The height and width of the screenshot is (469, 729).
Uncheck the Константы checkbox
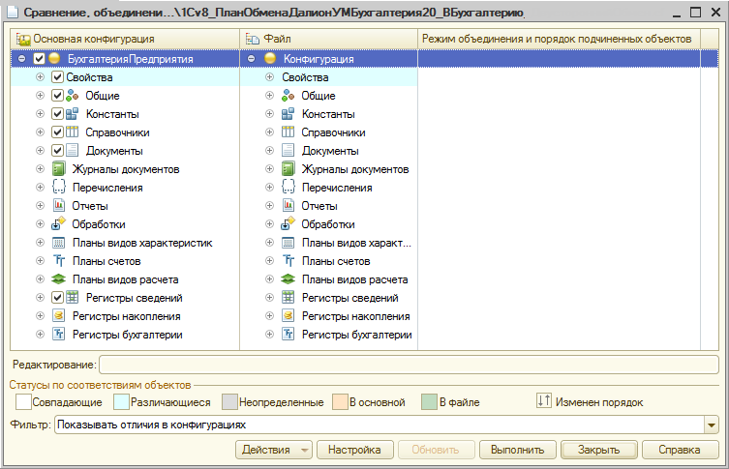tap(57, 114)
